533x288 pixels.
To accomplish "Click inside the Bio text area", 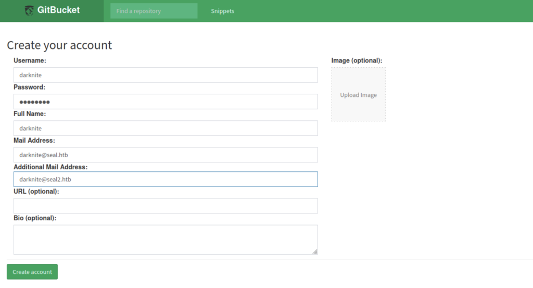I will [166, 240].
